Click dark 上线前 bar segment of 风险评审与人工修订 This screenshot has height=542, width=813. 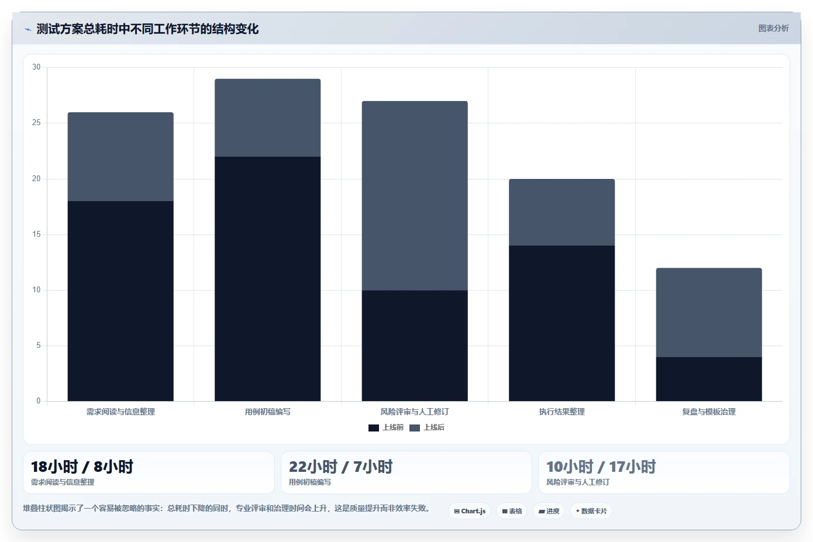click(415, 346)
